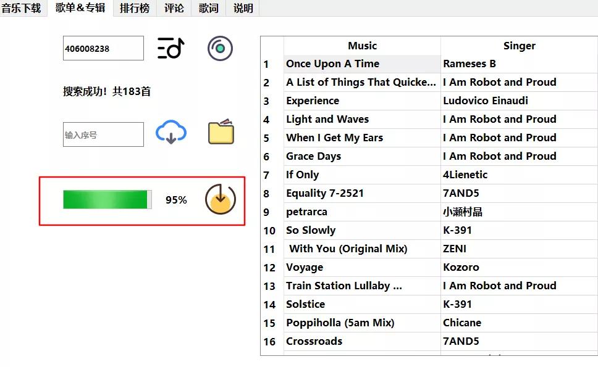Click the 搜索成功! 共183首 status text
The image size is (598, 367).
107,91
